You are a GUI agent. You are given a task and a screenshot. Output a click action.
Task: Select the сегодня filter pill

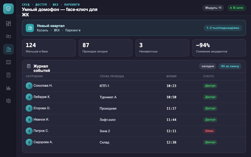coord(208,66)
